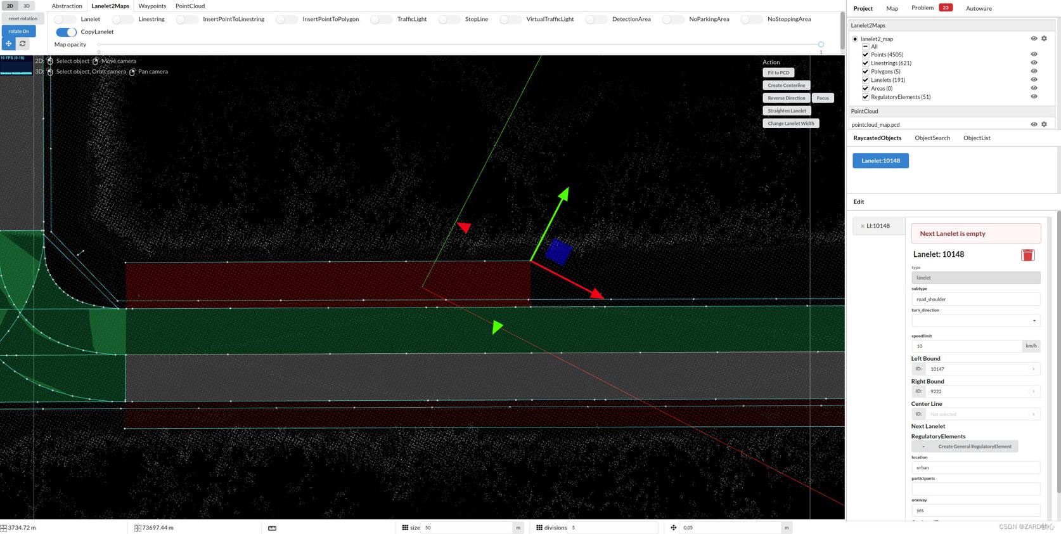This screenshot has height=534, width=1061.
Task: Close the Ll:10148 edit tab
Action: coord(863,226)
